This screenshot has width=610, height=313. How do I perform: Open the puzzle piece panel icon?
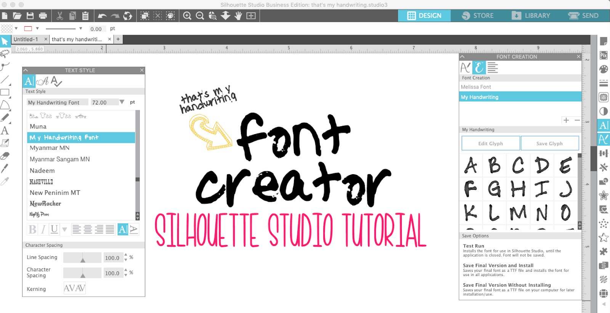[604, 251]
